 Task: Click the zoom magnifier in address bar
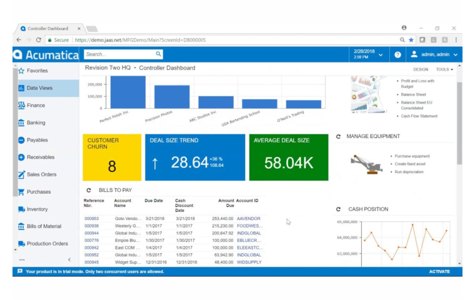click(x=402, y=40)
